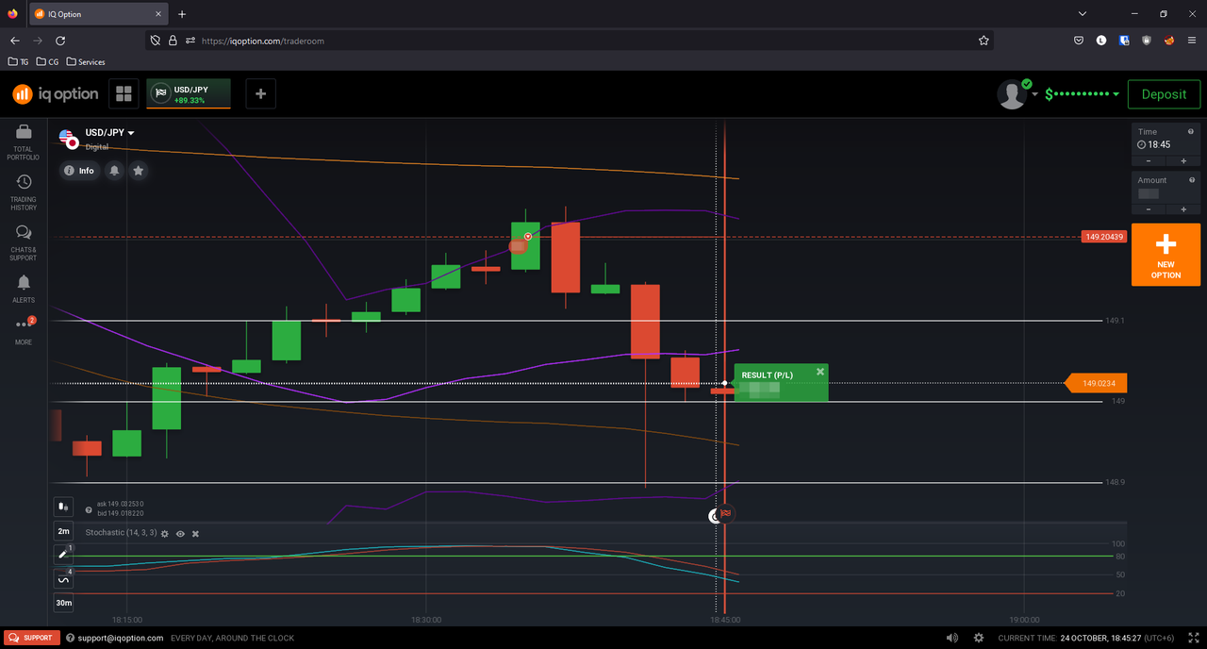1207x649 pixels.
Task: Open the Firefox application menu
Action: [1192, 41]
